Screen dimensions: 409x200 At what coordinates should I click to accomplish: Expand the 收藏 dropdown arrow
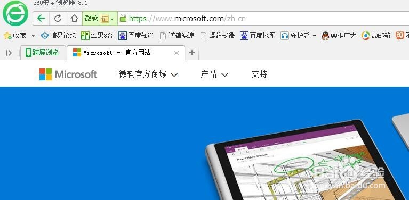[x=33, y=36]
